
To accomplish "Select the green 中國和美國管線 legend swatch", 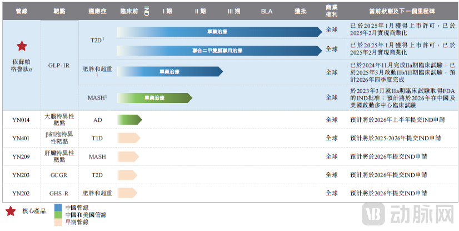I will coord(58,214).
